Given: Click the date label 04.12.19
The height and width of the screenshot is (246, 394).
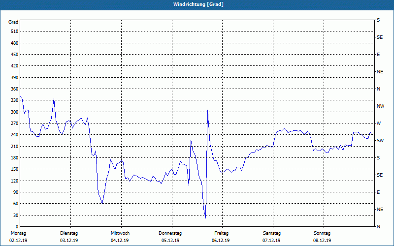Looking at the screenshot, I should coord(120,241).
